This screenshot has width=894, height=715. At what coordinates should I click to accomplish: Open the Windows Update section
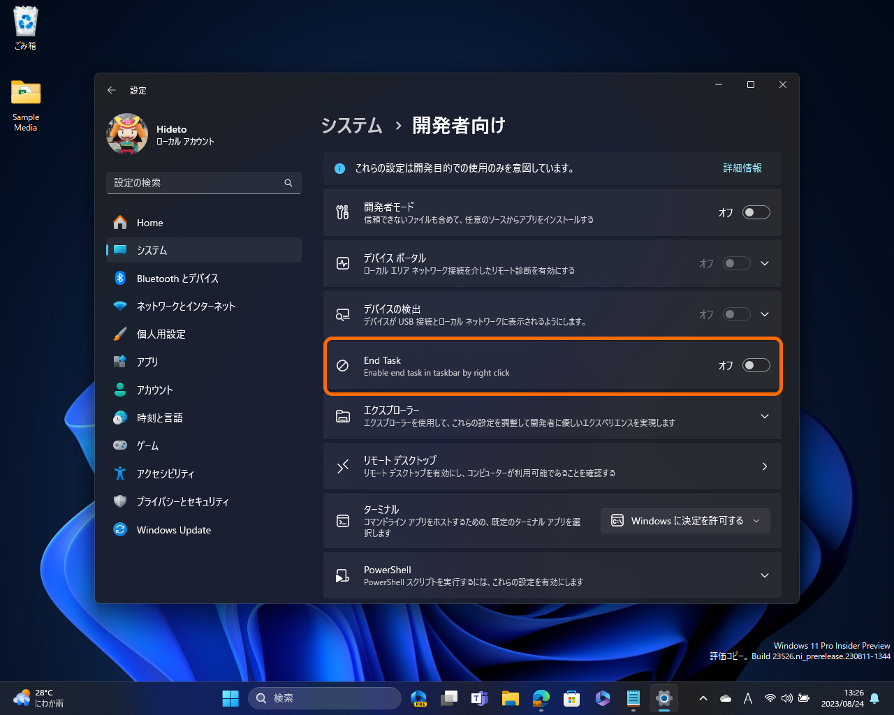173,529
